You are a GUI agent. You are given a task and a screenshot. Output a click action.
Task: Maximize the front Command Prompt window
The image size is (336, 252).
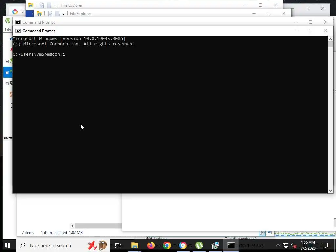311,31
